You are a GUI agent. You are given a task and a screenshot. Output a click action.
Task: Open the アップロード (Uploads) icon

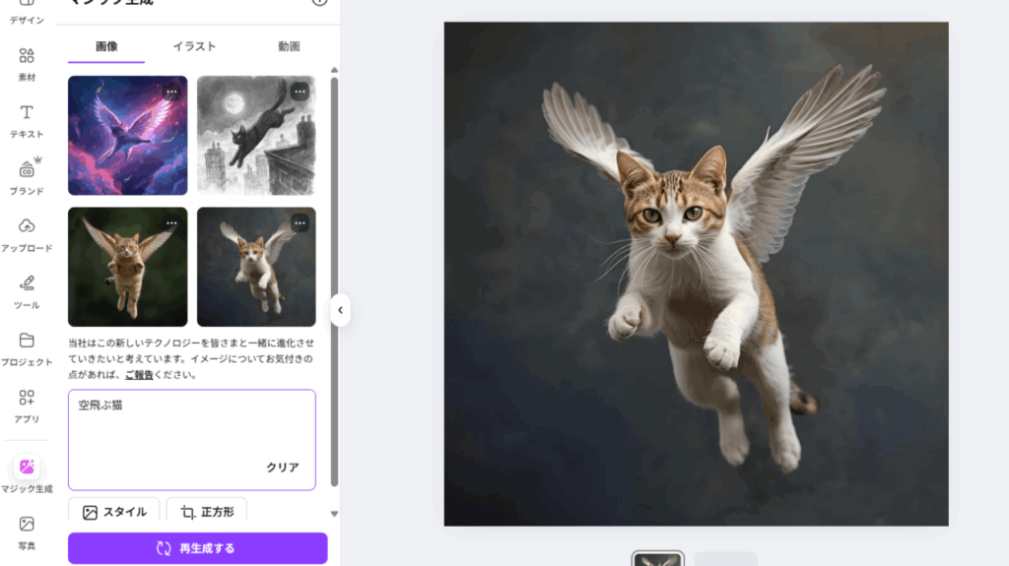tap(27, 227)
